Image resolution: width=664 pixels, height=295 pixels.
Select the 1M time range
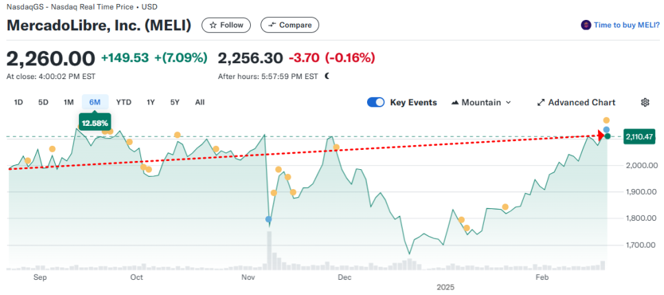click(x=69, y=102)
